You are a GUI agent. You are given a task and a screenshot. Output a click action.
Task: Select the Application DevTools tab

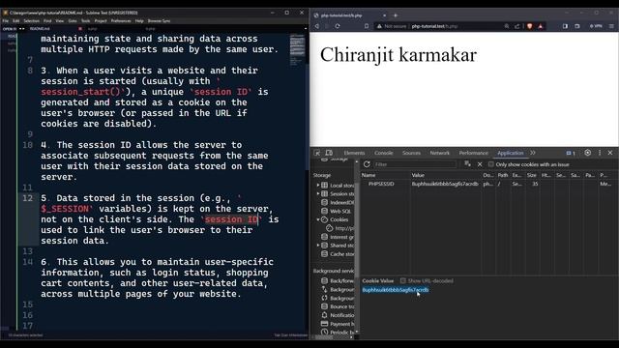click(x=510, y=153)
